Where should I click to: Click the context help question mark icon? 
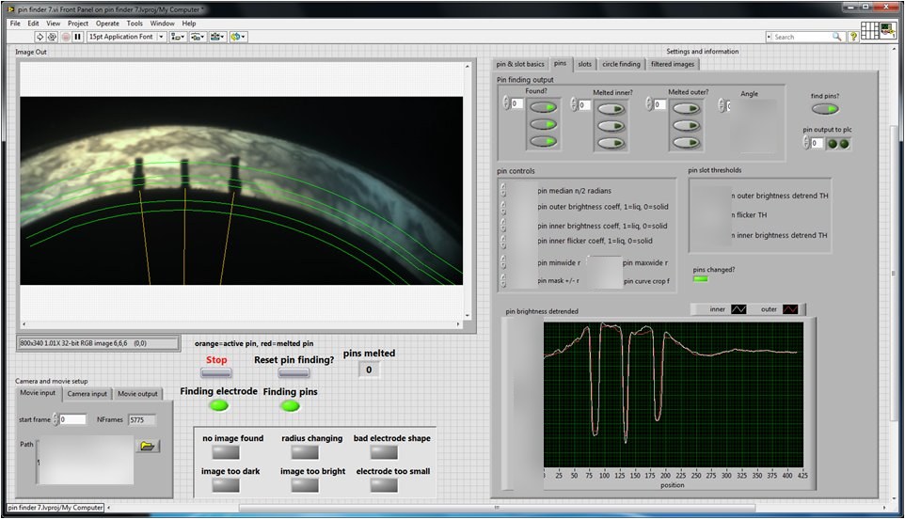[853, 37]
